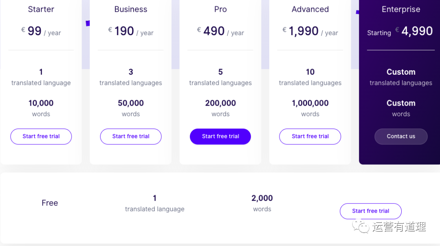Click Contact us on Enterprise plan
Image resolution: width=440 pixels, height=246 pixels.
click(401, 136)
